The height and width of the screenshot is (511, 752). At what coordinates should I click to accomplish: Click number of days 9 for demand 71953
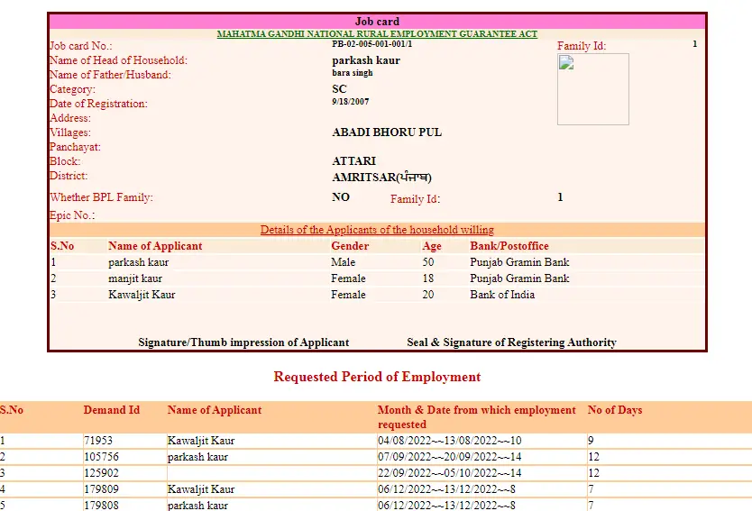(591, 441)
